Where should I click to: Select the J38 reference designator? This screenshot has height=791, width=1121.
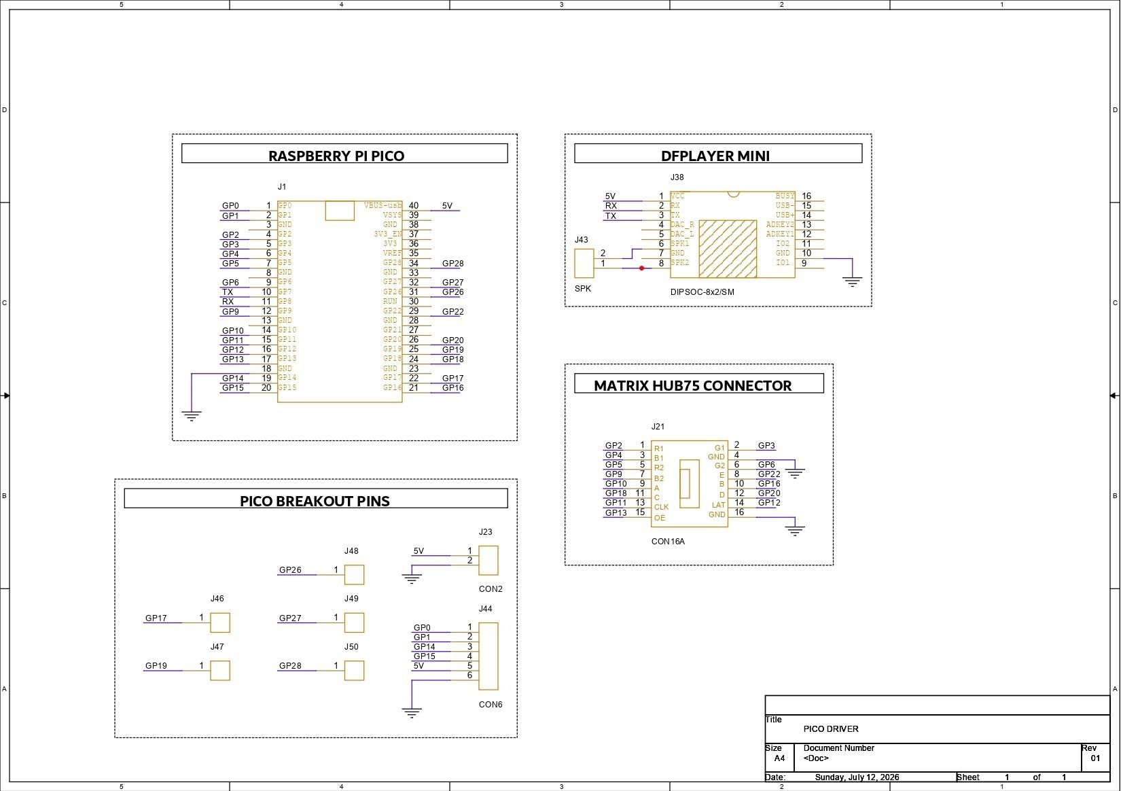[x=677, y=177]
